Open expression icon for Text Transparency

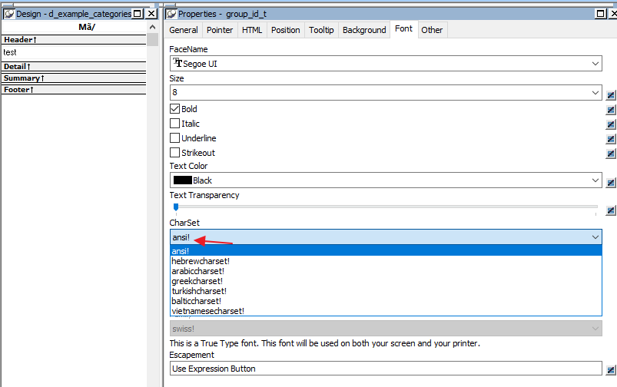pos(611,210)
